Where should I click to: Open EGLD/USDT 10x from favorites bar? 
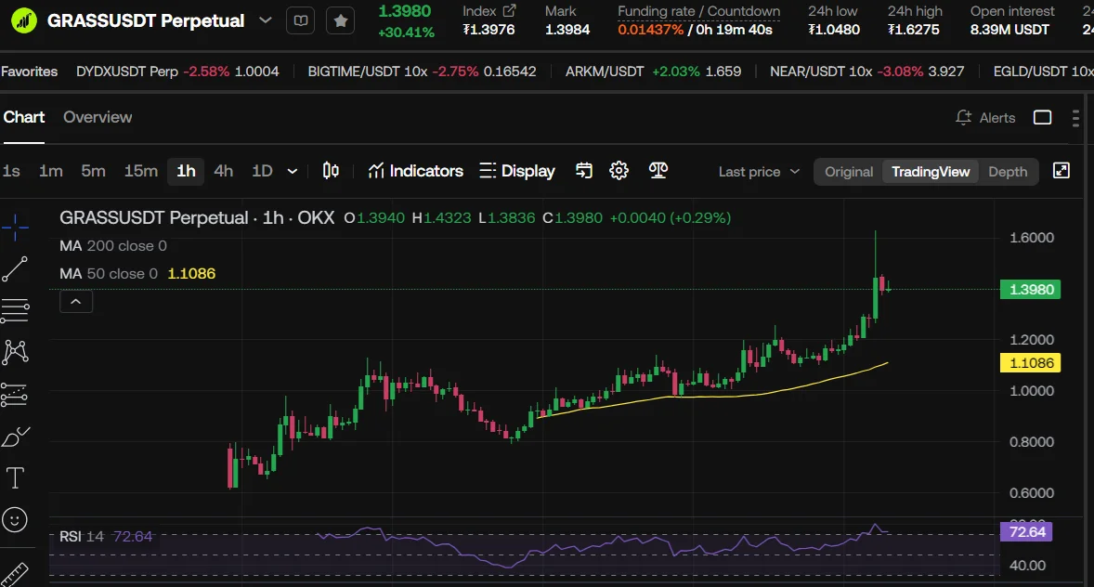[1044, 72]
